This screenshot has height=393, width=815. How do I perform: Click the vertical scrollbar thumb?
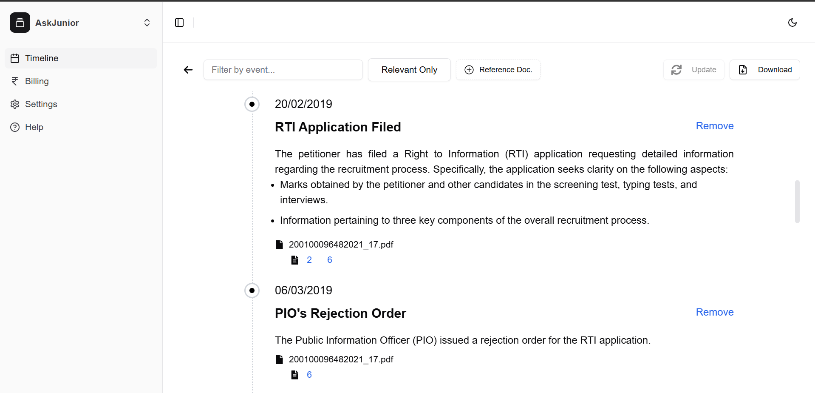coord(797,202)
